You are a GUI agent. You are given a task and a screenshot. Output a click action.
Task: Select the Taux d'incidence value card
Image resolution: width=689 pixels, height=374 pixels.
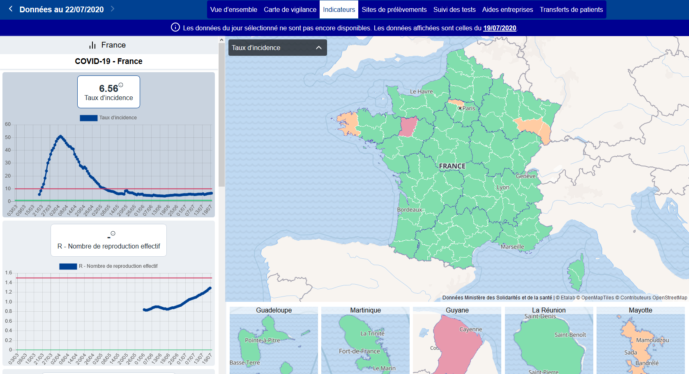point(108,92)
